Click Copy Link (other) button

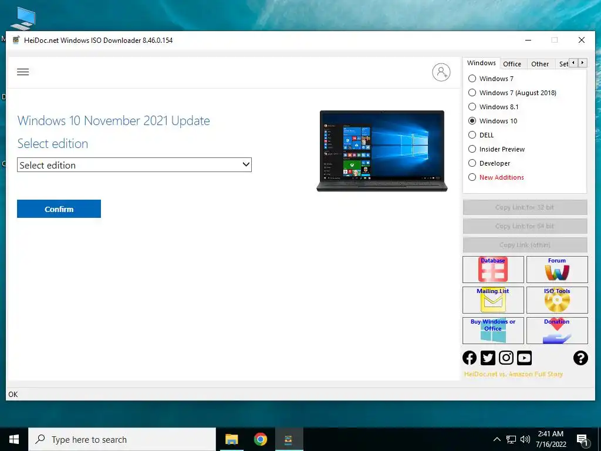525,245
